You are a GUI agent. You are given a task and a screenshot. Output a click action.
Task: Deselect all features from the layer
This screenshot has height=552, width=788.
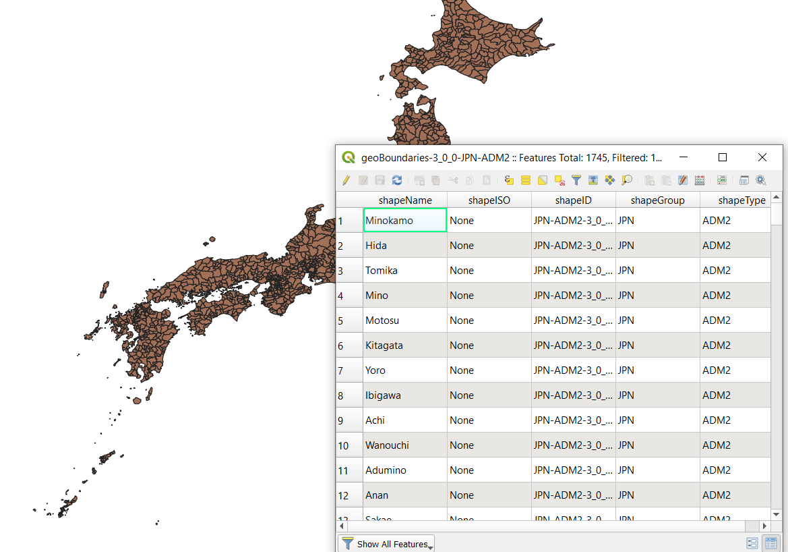point(559,180)
